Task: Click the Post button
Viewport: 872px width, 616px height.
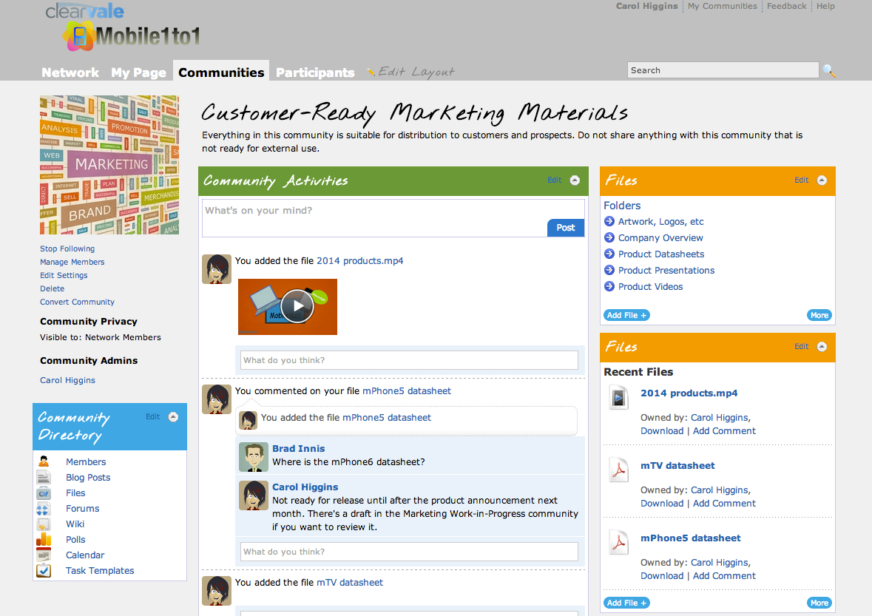Action: coord(566,227)
